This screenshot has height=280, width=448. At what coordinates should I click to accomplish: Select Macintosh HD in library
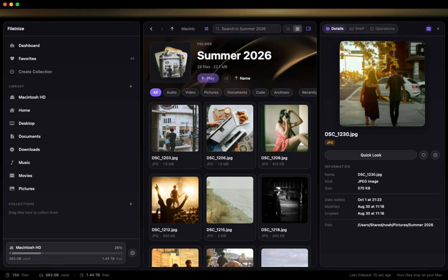click(x=72, y=97)
